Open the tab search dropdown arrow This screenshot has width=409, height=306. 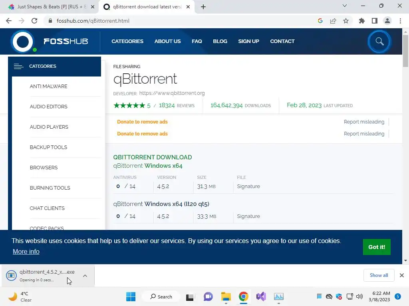[x=344, y=6]
